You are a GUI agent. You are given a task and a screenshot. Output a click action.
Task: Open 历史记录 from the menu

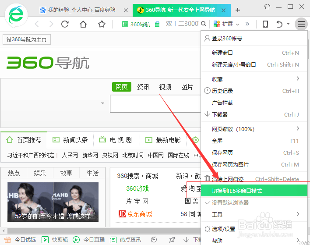pyautogui.click(x=254, y=91)
